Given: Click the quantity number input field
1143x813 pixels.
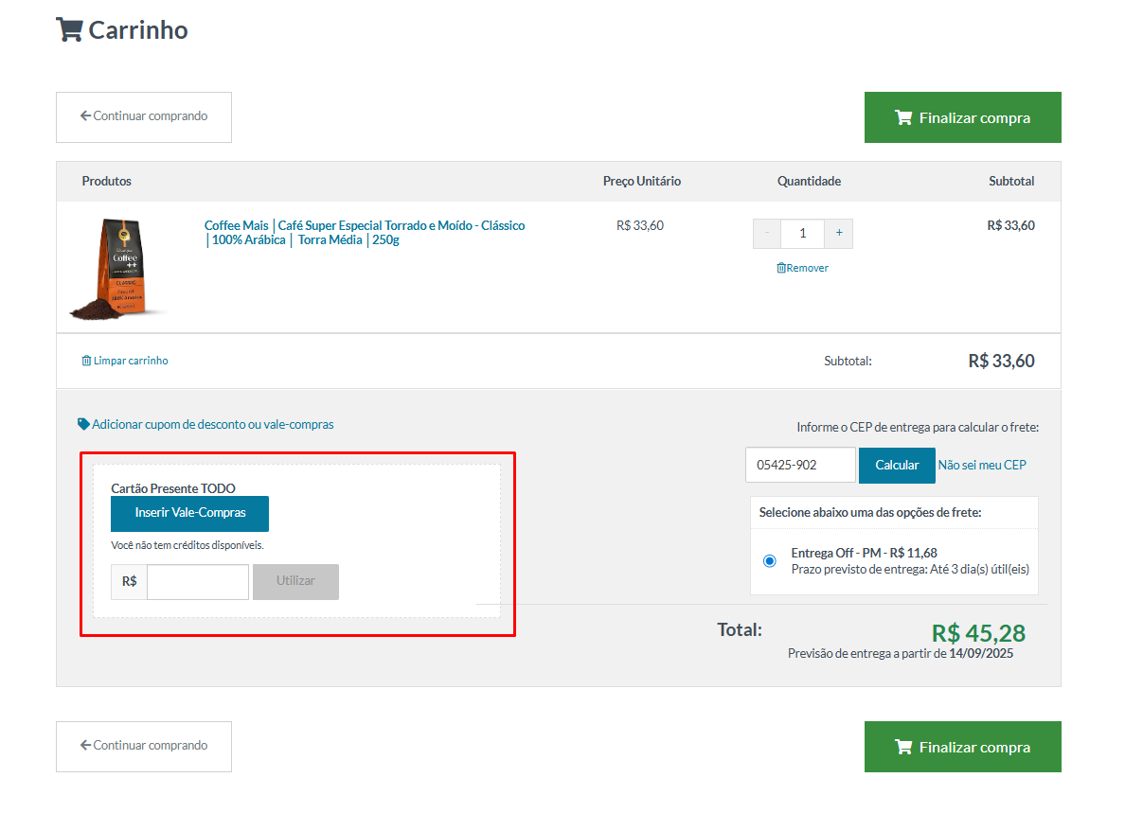Looking at the screenshot, I should 803,233.
